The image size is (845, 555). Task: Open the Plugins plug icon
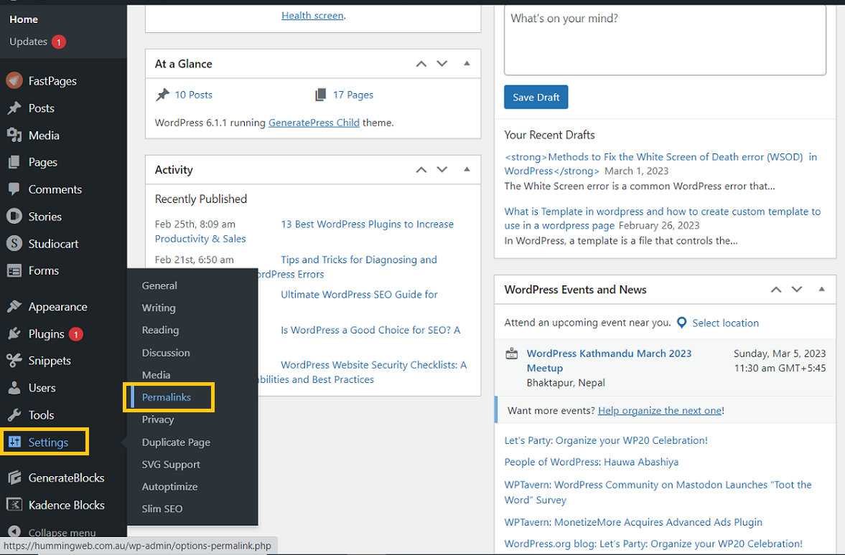point(14,334)
